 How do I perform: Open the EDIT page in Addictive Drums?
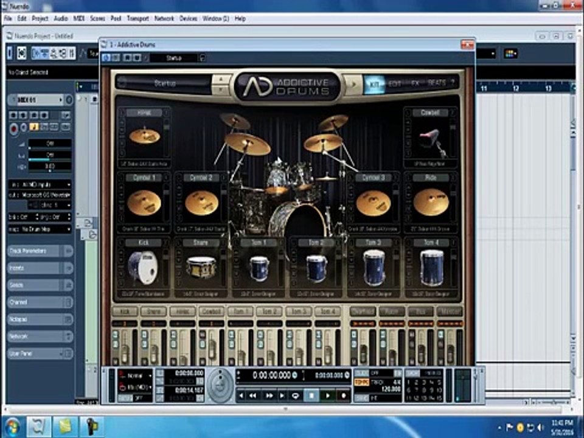click(x=394, y=84)
